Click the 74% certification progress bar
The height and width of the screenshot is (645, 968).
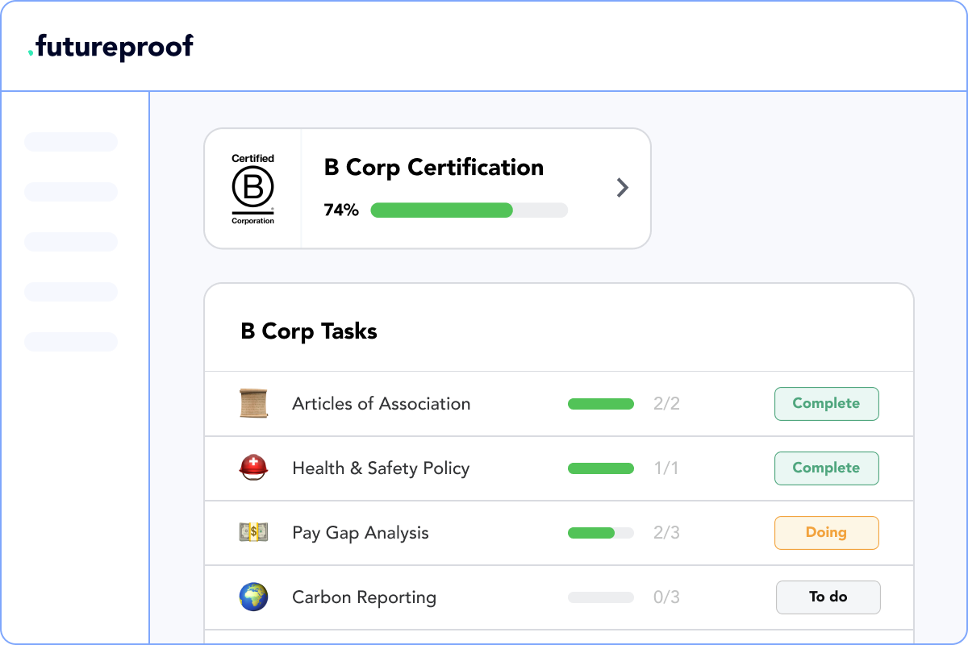click(469, 210)
